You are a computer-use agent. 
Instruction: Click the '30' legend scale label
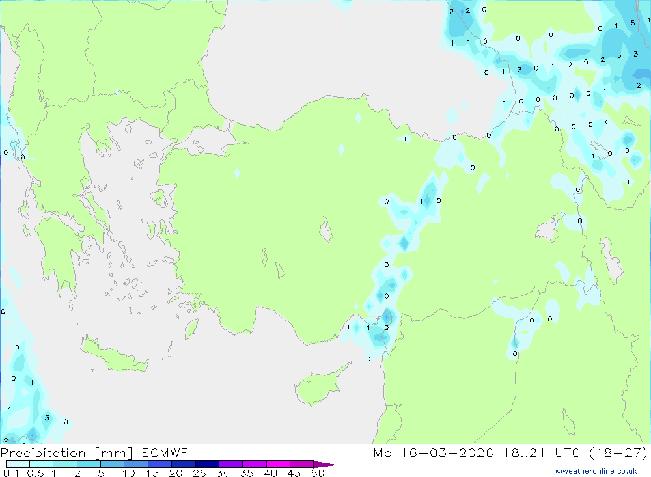[223, 473]
